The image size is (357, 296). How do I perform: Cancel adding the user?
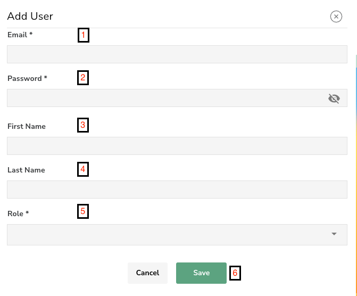[x=147, y=273]
